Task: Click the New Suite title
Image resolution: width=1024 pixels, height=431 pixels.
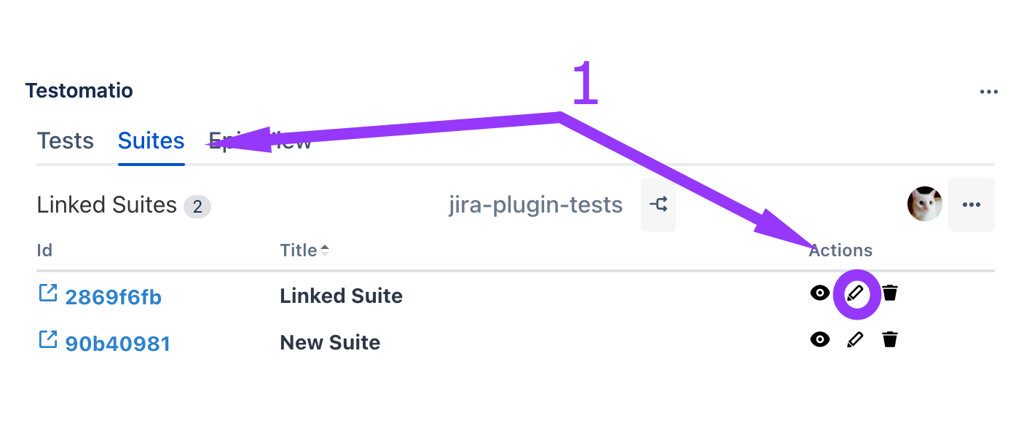Action: click(330, 342)
